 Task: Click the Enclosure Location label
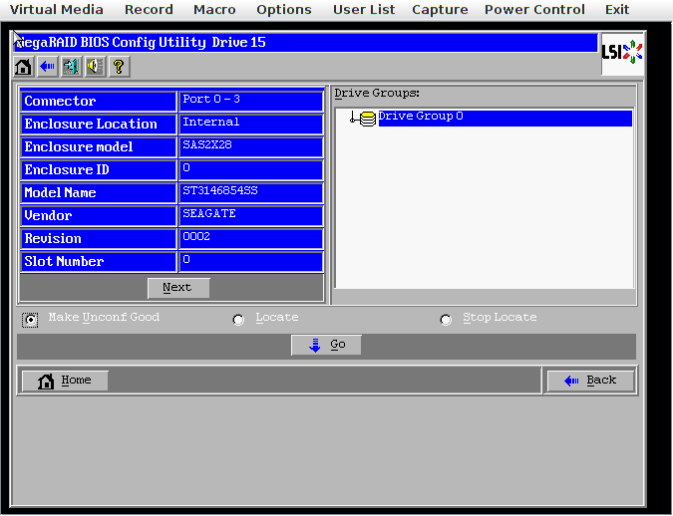pyautogui.click(x=99, y=124)
